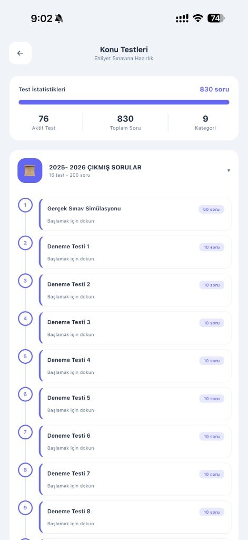This screenshot has height=540, width=248.
Task: Go back using the arrow button
Action: (21, 53)
